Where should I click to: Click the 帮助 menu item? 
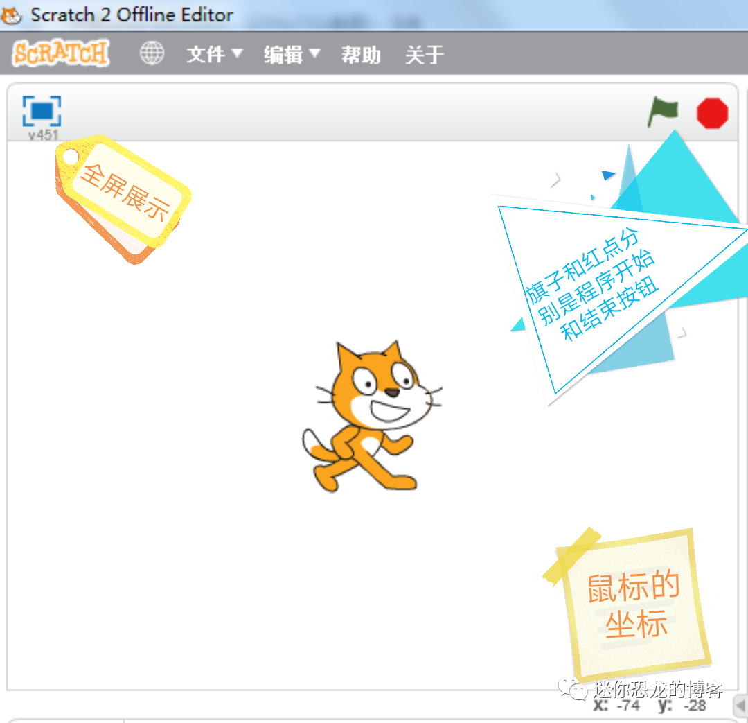coord(361,55)
